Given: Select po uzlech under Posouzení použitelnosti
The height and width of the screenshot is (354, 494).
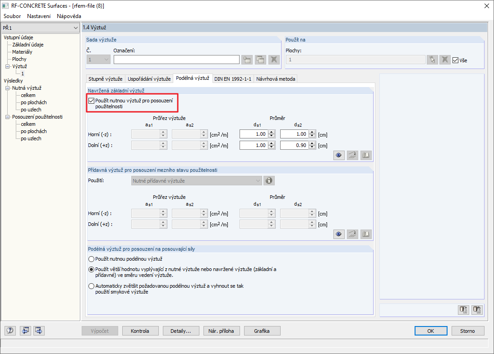Looking at the screenshot, I should click(x=31, y=138).
